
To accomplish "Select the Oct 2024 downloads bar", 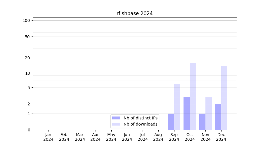I will click(193, 96).
